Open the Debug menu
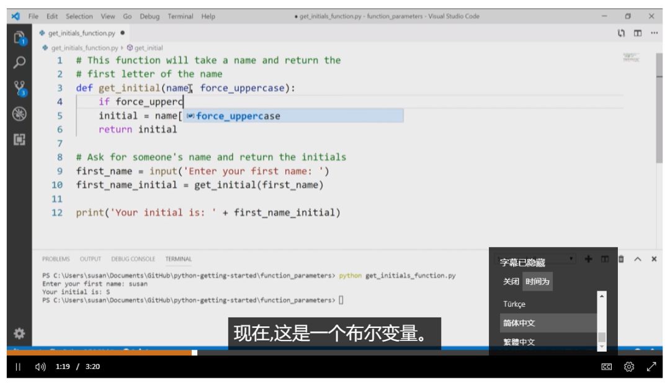Image resolution: width=670 pixels, height=387 pixels. (150, 16)
